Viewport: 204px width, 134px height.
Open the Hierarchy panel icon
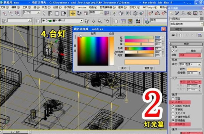click(x=183, y=13)
